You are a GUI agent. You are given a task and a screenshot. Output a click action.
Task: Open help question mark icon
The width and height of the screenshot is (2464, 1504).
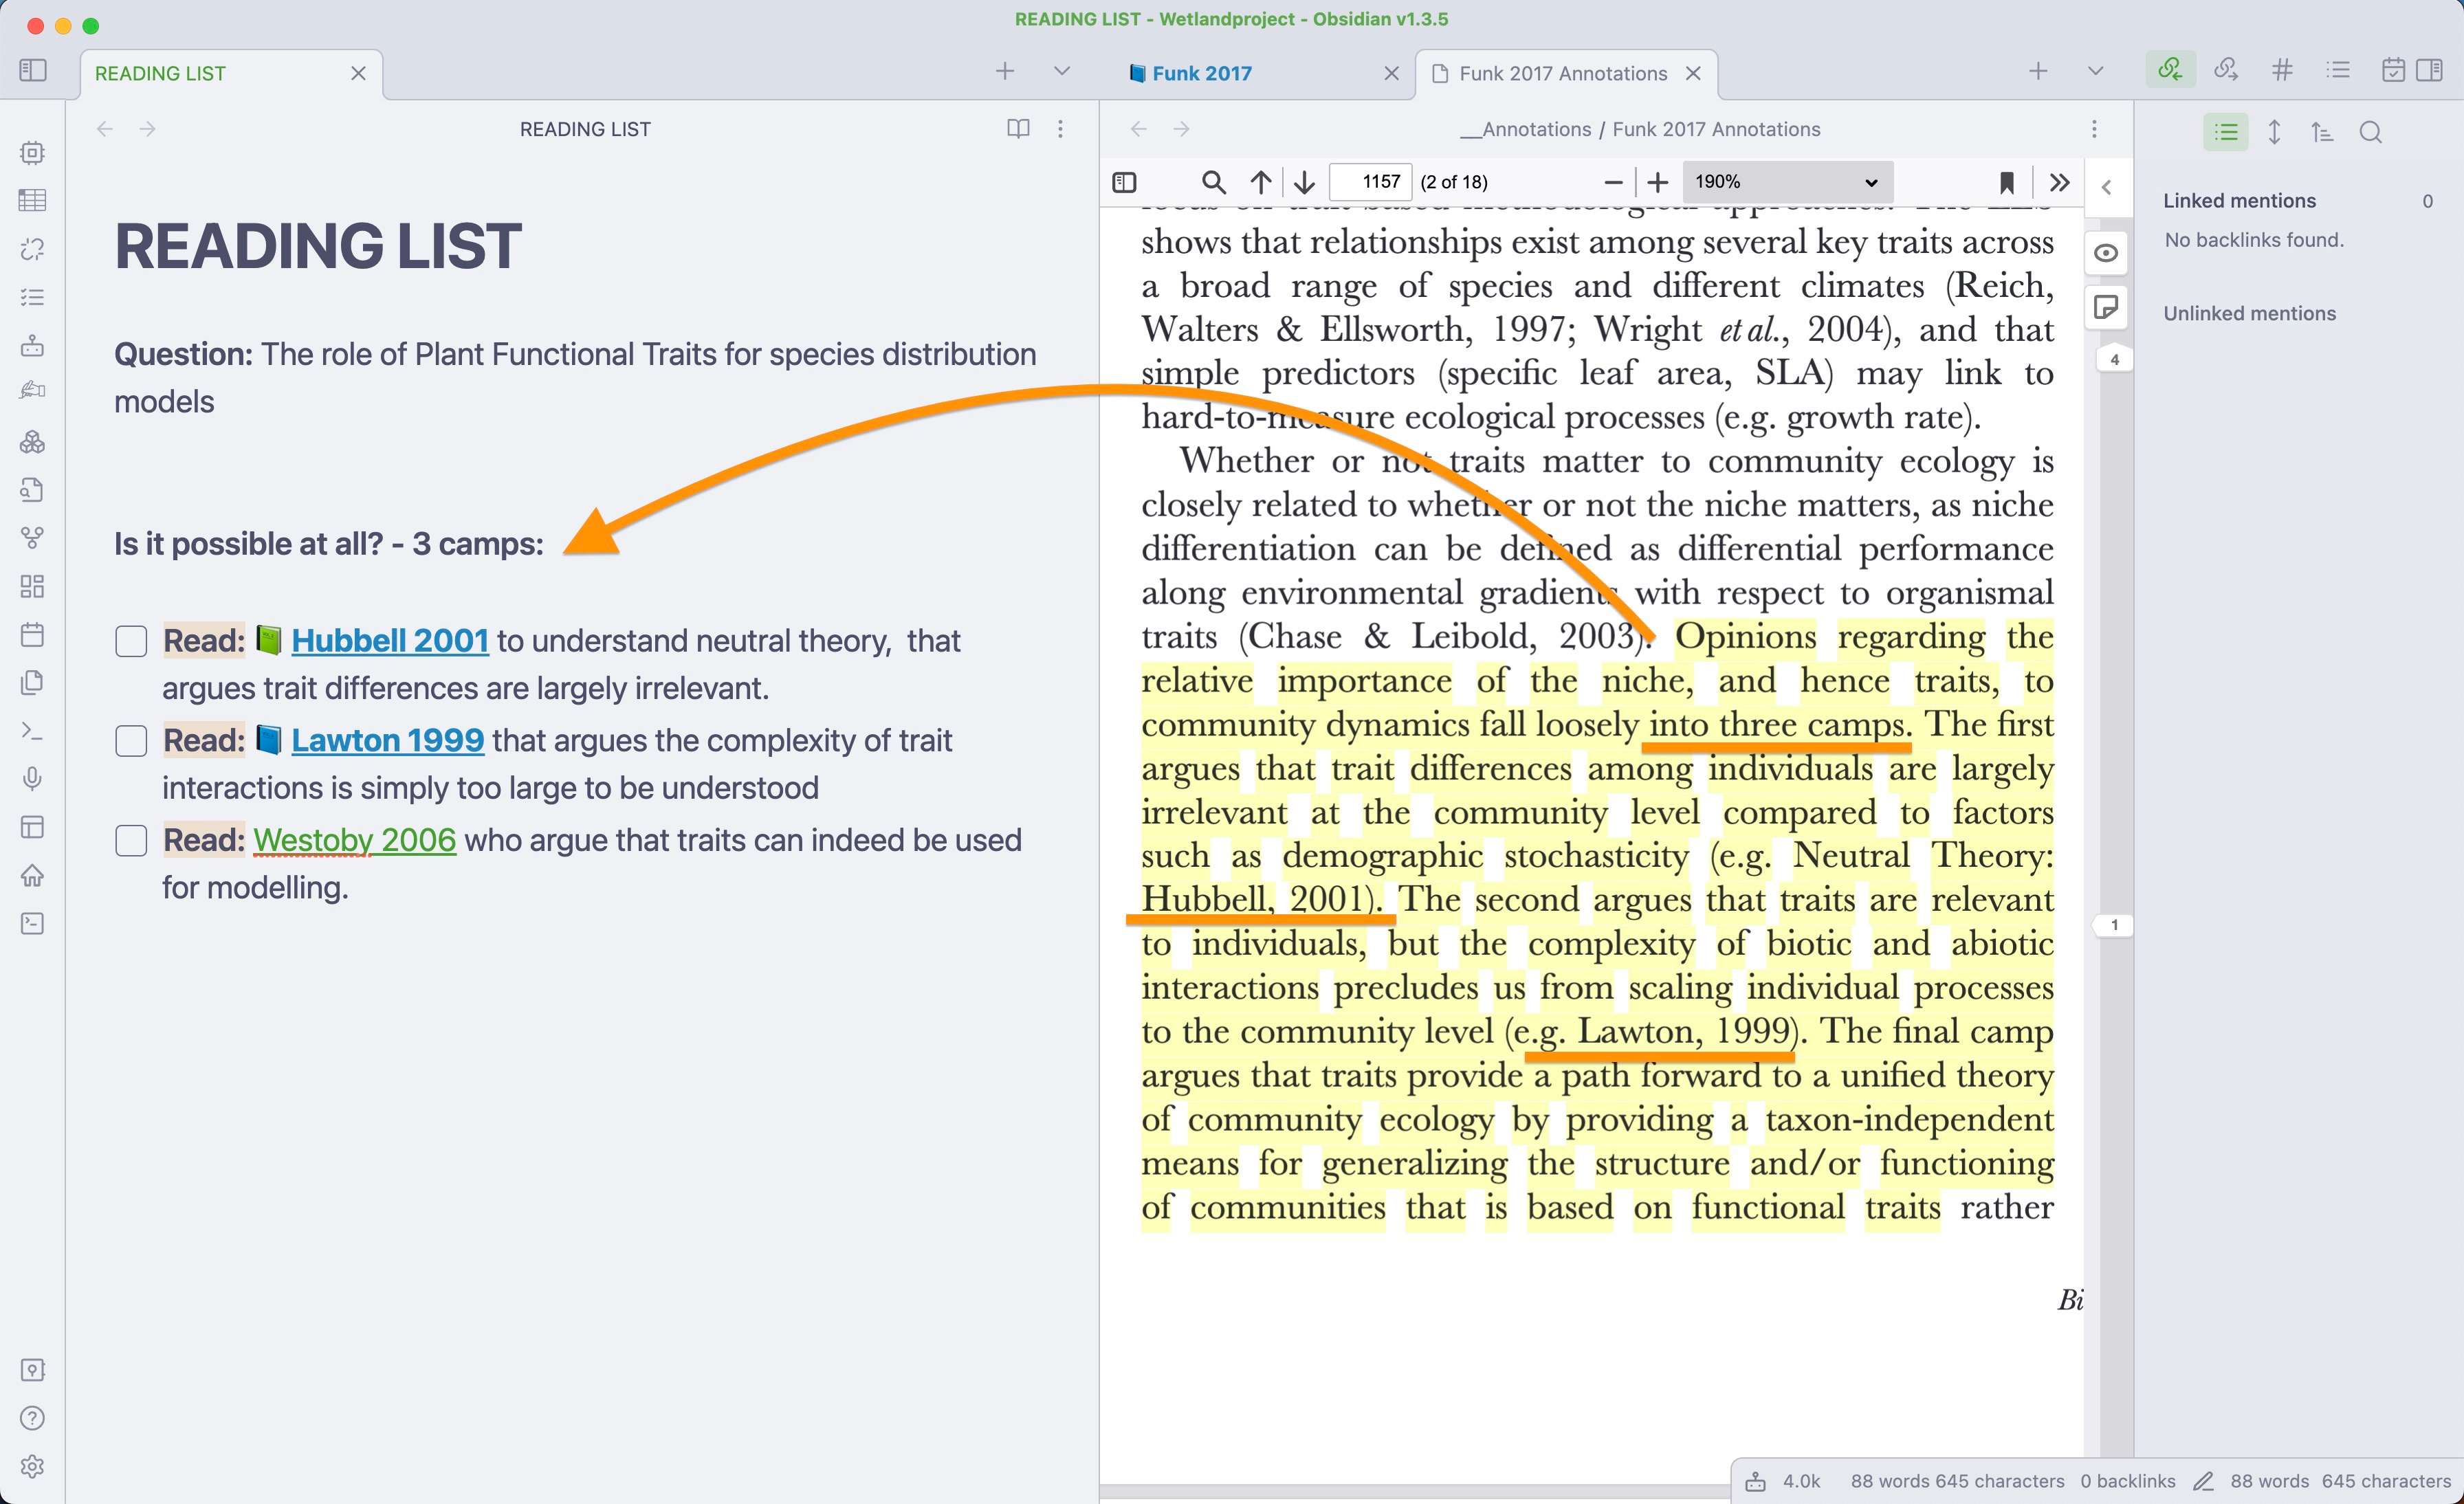pos(32,1418)
